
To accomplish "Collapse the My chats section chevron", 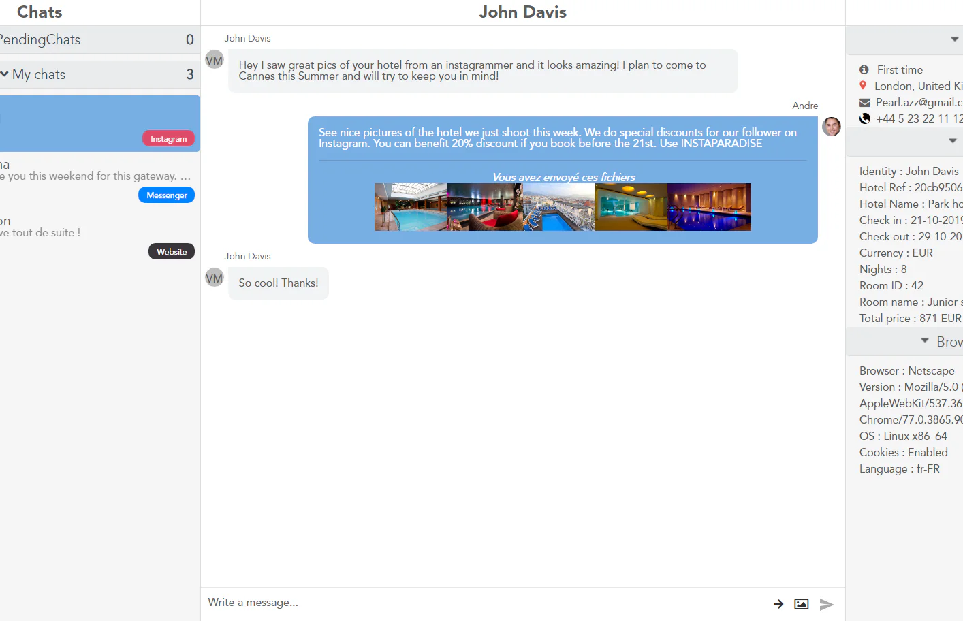I will click(5, 74).
